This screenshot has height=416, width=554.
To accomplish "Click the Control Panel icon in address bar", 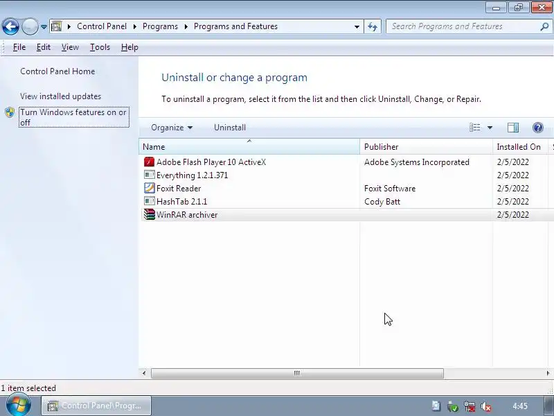I will click(57, 26).
